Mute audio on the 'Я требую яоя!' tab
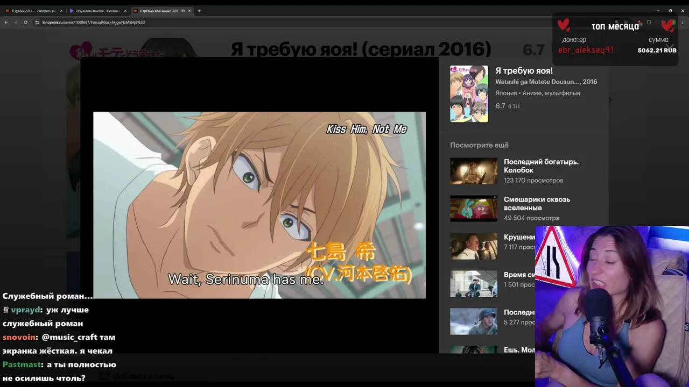Screen dimensions: 689x387 (183, 11)
